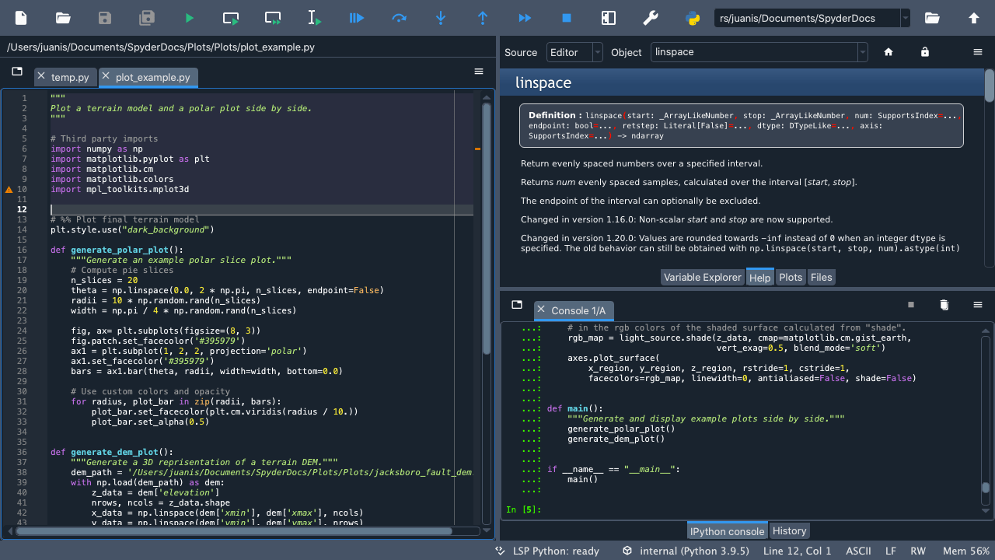This screenshot has height=560, width=995.
Task: Close the temp.py tab
Action: click(x=41, y=76)
